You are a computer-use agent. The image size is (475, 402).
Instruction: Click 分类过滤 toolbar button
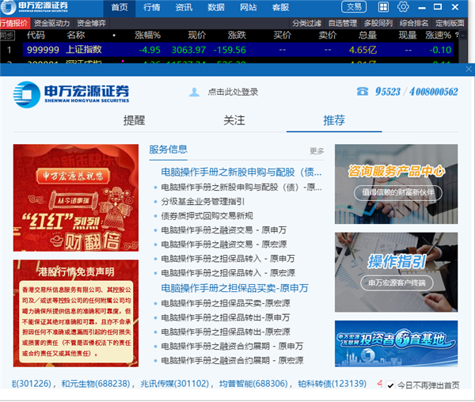pyautogui.click(x=306, y=23)
